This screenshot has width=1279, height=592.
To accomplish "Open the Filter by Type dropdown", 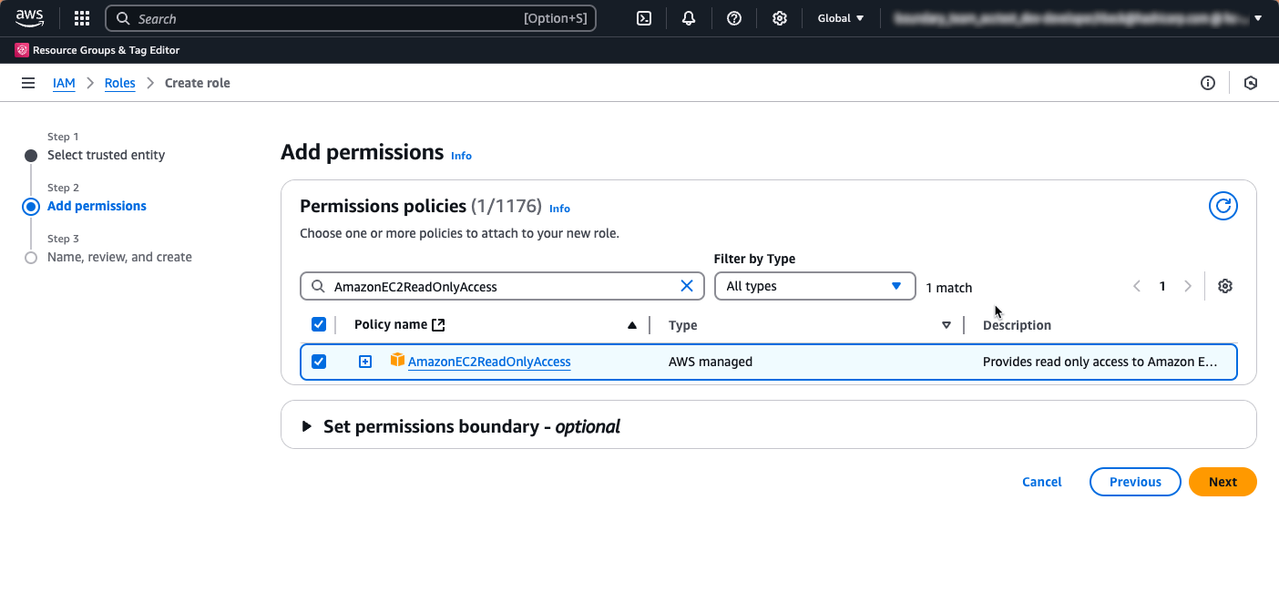I will (814, 286).
